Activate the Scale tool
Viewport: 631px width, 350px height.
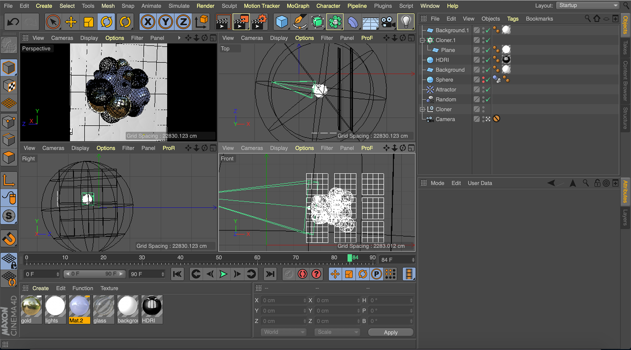(x=88, y=22)
